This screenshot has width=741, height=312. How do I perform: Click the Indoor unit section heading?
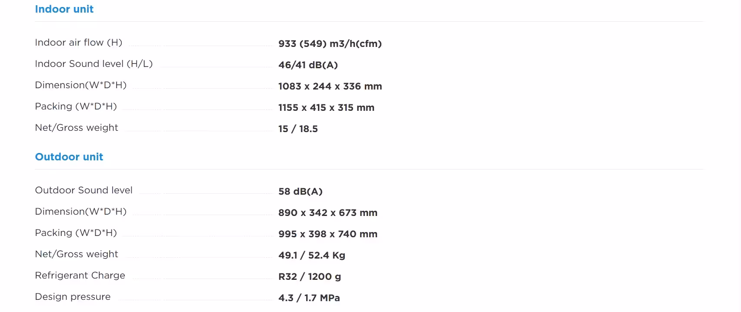click(64, 9)
